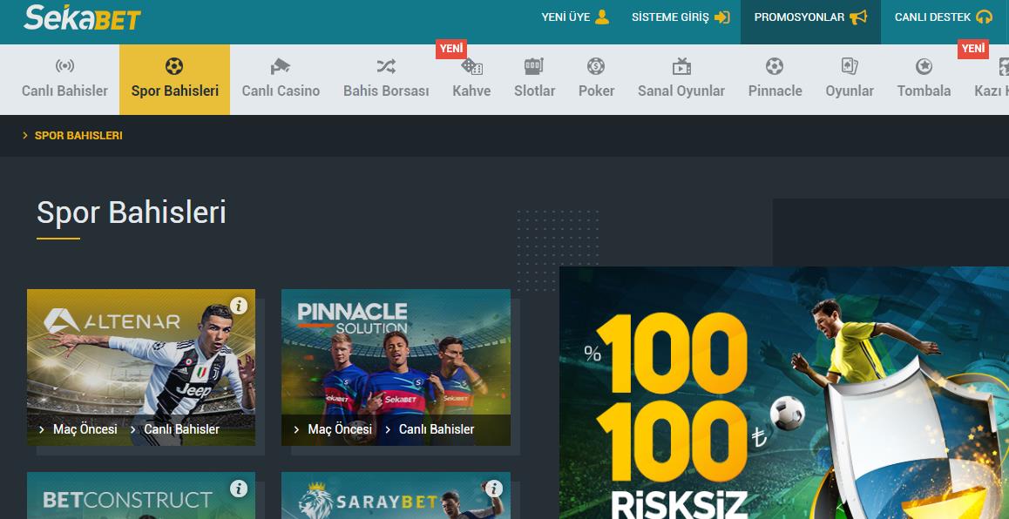The width and height of the screenshot is (1009, 519).
Task: Click the shuffle arrows icon above Bahis Borsası
Action: (x=386, y=65)
